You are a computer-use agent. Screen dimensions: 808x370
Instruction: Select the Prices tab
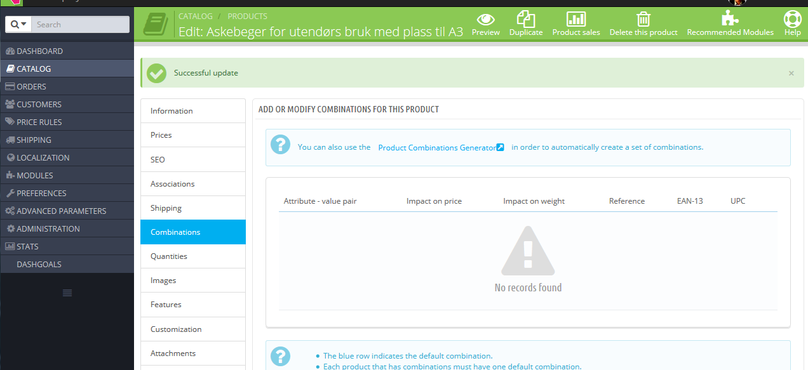[x=193, y=135]
